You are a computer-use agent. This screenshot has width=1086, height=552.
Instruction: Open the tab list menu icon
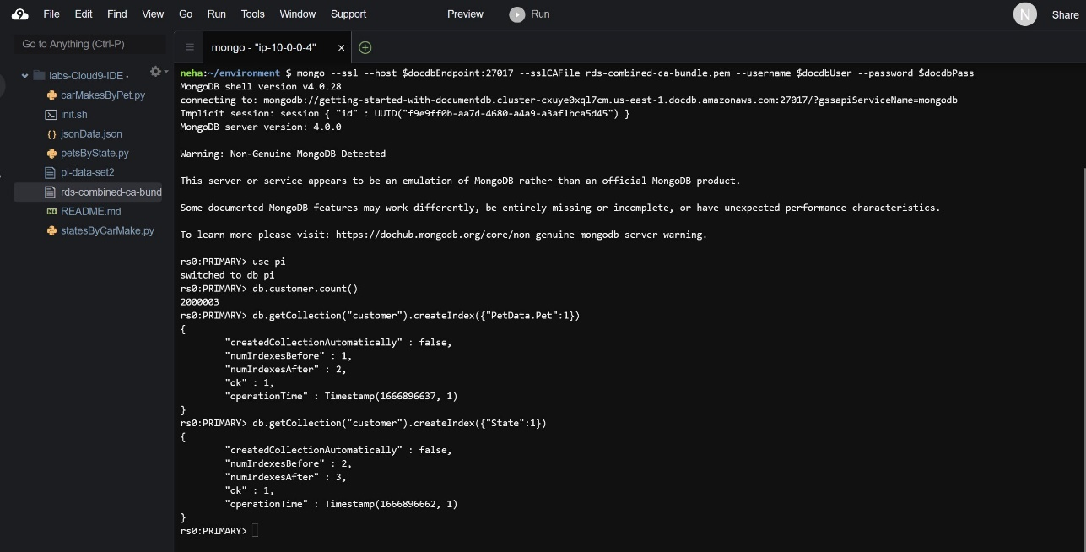tap(189, 48)
